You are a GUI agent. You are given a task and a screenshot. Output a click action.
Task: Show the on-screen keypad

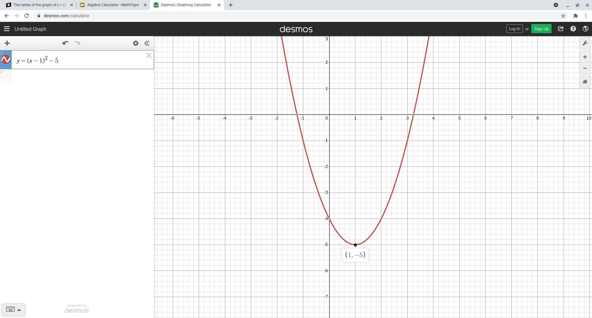coord(10,309)
